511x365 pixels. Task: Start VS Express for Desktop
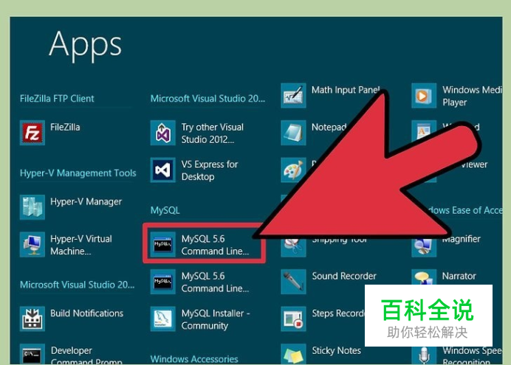point(162,170)
